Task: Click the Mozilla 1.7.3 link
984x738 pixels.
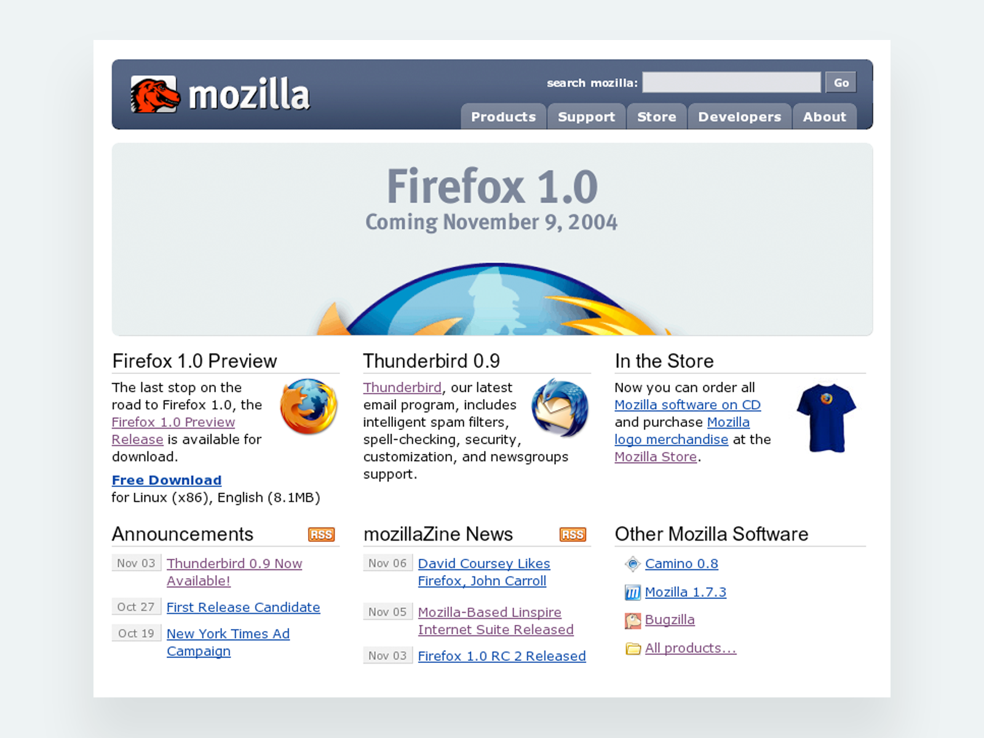Action: click(x=686, y=592)
